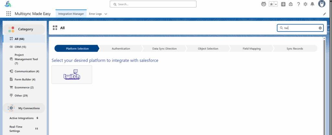Viewport: 332px width, 135px height.
Task: Open Global Actions plus menu
Action: click(283, 4)
